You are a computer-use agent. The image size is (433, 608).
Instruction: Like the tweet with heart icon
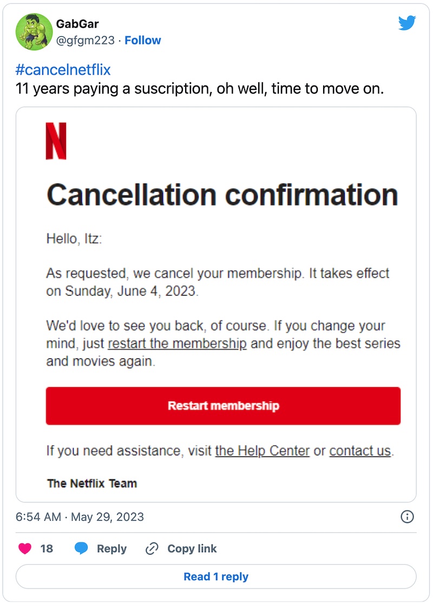coord(25,548)
